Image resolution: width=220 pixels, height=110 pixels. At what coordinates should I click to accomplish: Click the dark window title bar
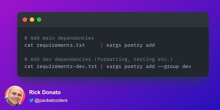[113, 19]
